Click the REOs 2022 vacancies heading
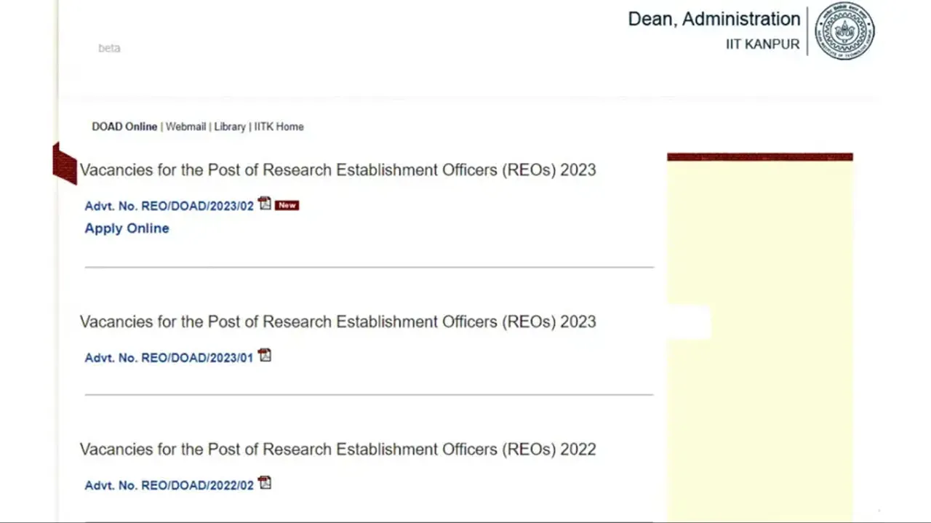 click(337, 450)
